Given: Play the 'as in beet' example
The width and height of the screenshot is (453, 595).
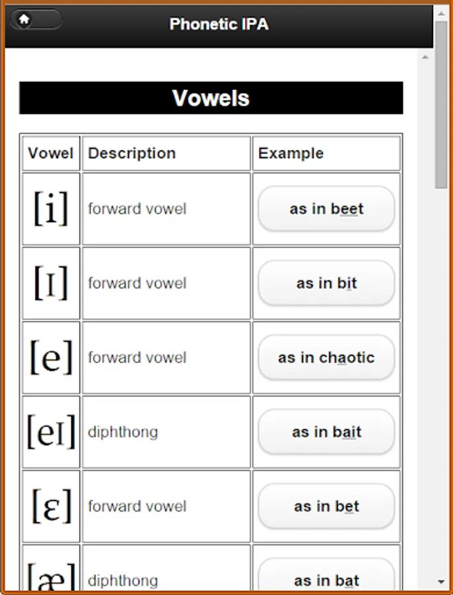Looking at the screenshot, I should point(326,209).
